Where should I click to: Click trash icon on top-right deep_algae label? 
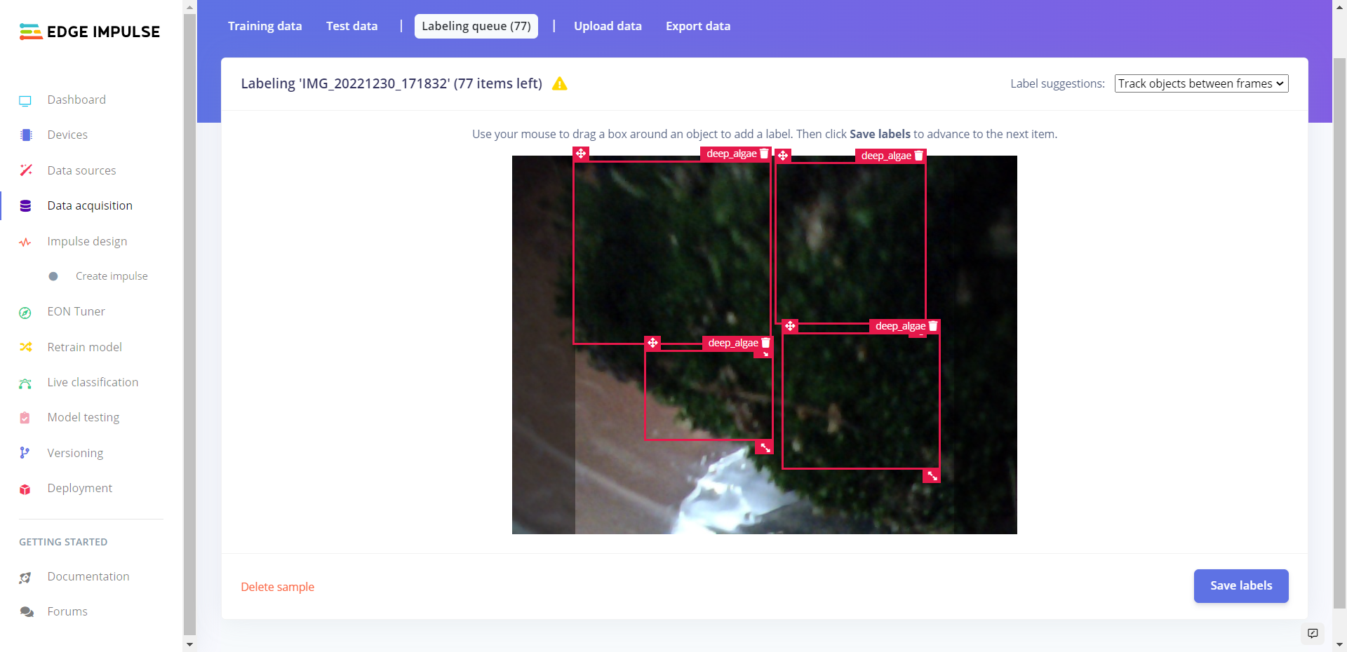click(918, 156)
